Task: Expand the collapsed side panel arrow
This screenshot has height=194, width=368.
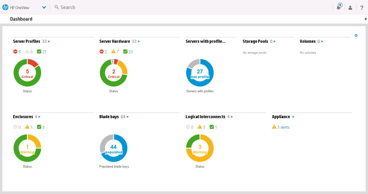Action: 365,19
